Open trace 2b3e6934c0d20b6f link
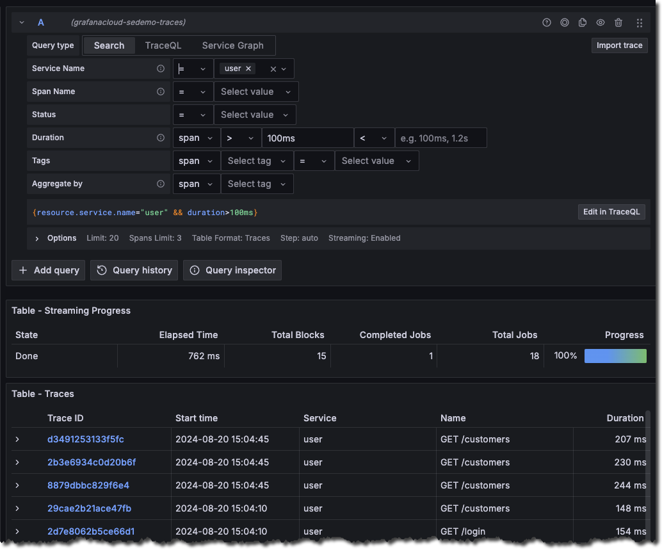 tap(92, 462)
